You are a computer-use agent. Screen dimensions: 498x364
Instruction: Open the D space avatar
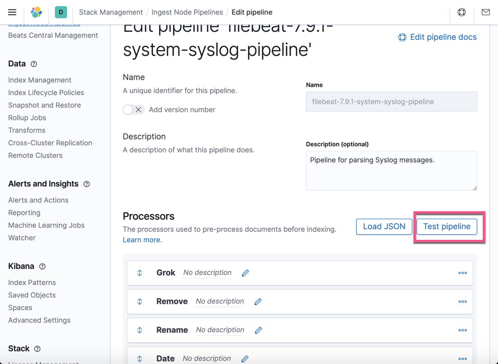(61, 12)
